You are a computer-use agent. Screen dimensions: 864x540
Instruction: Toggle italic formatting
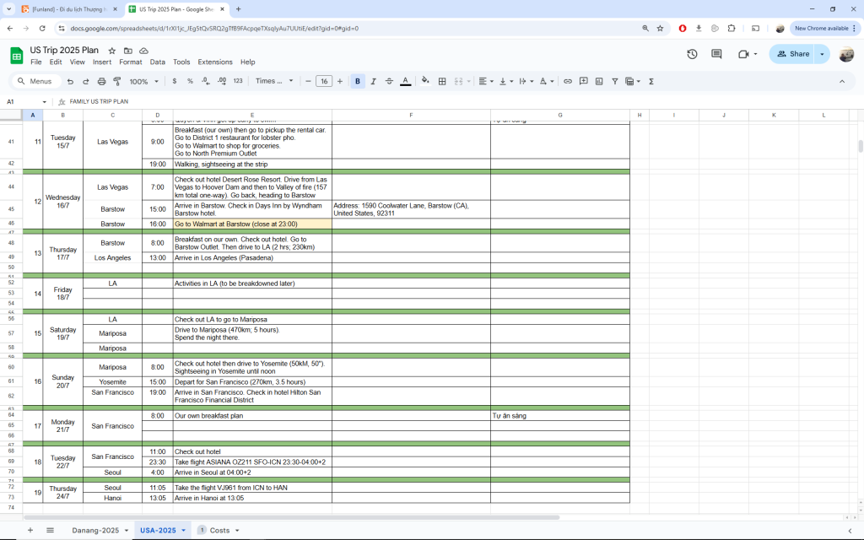point(374,82)
